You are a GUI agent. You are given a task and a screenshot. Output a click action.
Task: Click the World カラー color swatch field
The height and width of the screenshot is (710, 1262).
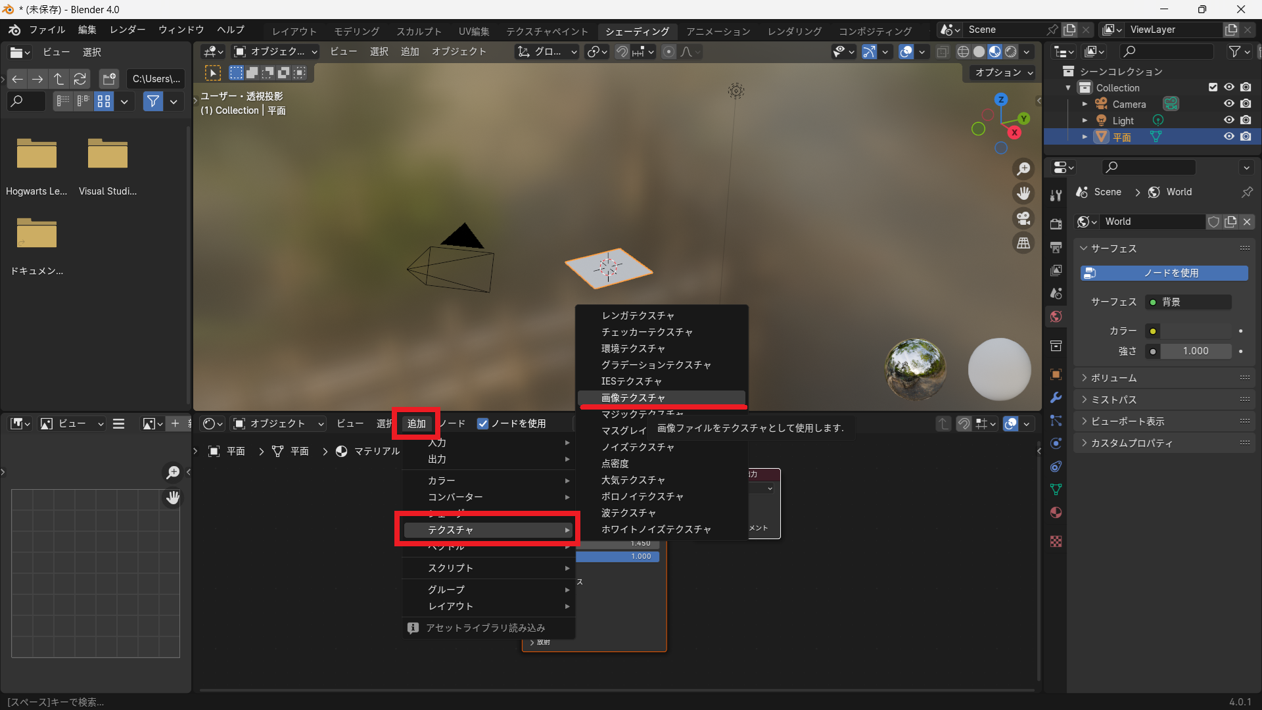tap(1196, 331)
